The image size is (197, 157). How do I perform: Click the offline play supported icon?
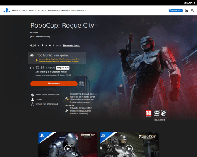(x=32, y=95)
